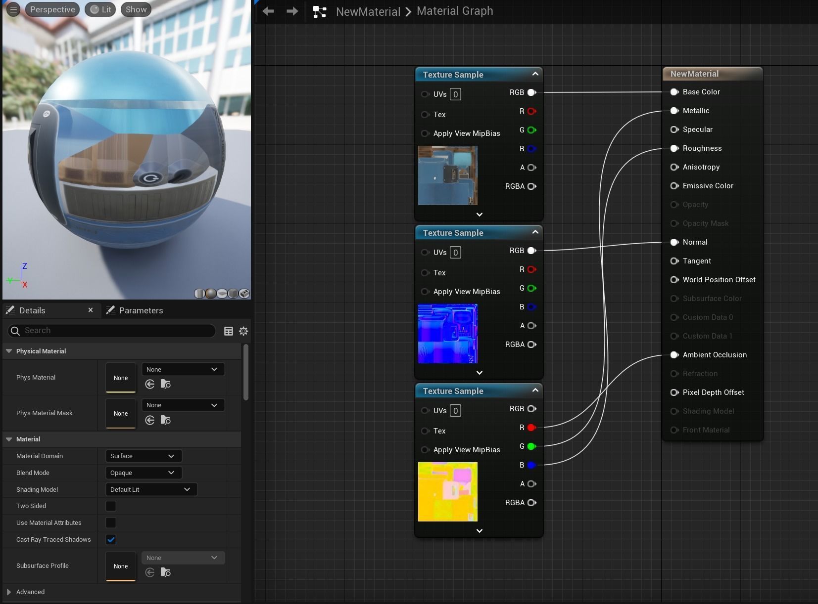Click NewMaterial in the breadcrumb
Image resolution: width=818 pixels, height=604 pixels.
coord(368,11)
